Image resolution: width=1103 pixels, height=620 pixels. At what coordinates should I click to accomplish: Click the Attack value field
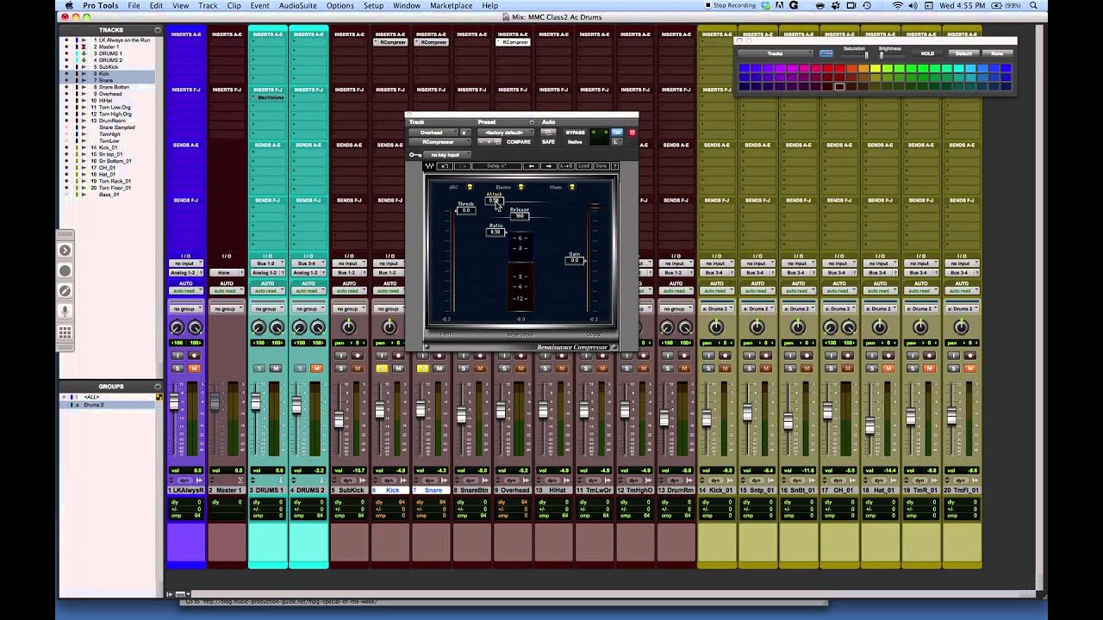point(495,201)
